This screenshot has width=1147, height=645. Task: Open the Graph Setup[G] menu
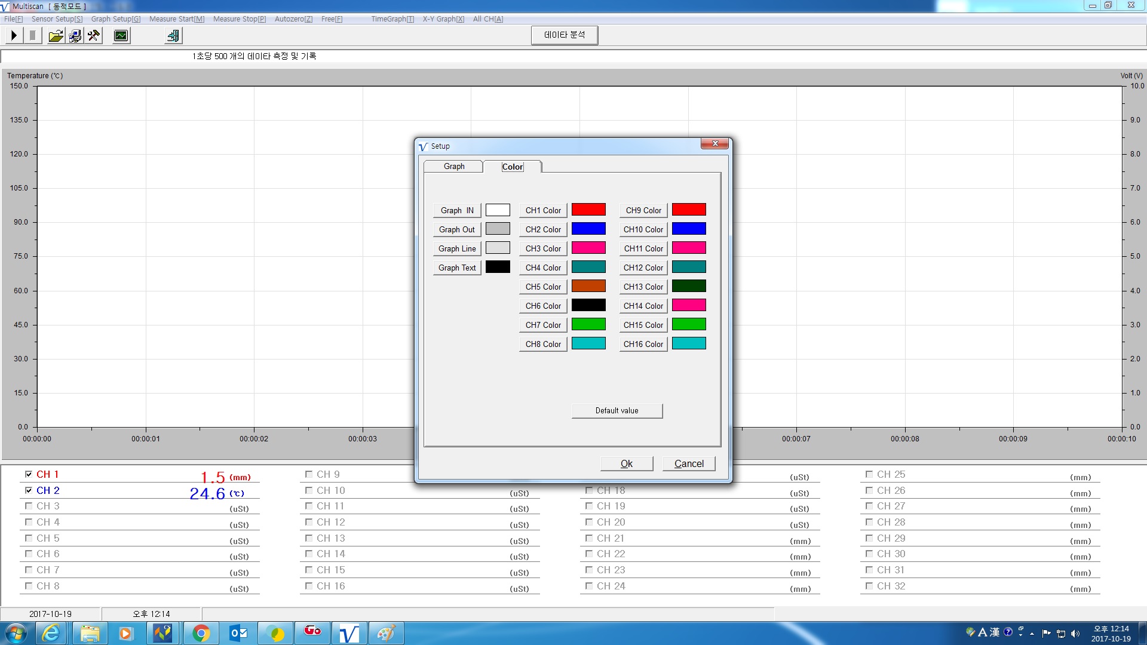116,19
